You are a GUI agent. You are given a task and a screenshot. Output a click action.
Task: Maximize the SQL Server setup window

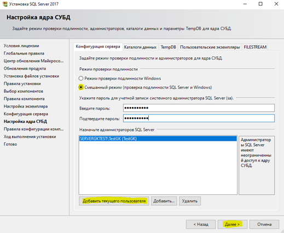260,4
